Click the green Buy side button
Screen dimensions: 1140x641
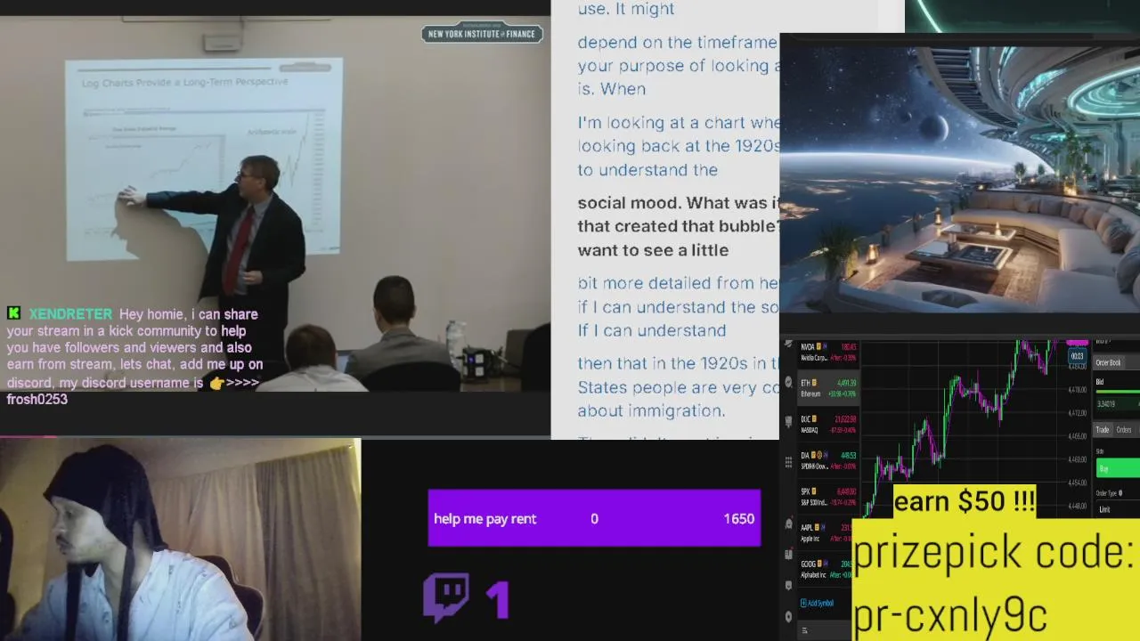(1117, 468)
